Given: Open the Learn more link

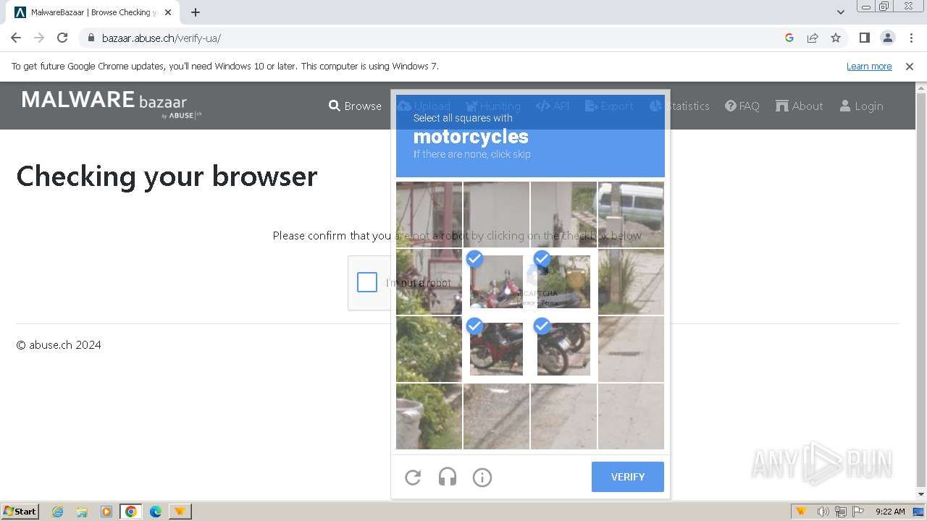Looking at the screenshot, I should tap(869, 66).
